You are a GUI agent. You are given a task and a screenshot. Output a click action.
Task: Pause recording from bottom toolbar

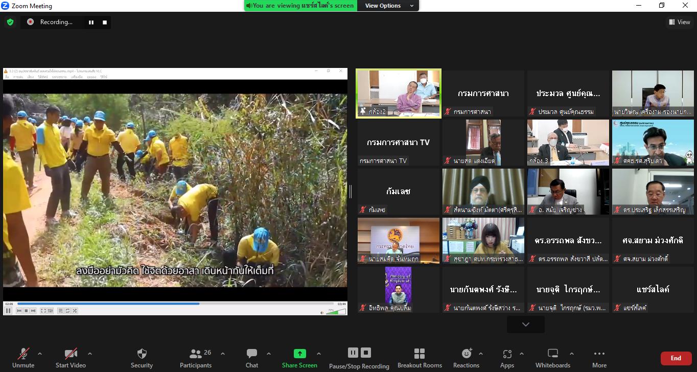pyautogui.click(x=353, y=353)
